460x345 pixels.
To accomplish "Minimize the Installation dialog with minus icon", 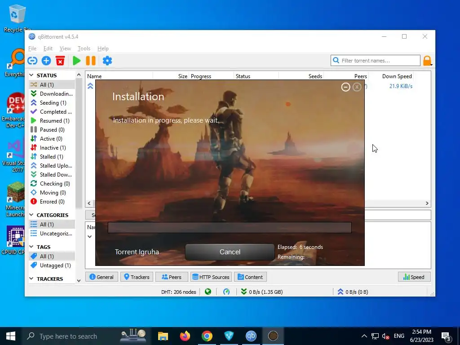I will 345,87.
